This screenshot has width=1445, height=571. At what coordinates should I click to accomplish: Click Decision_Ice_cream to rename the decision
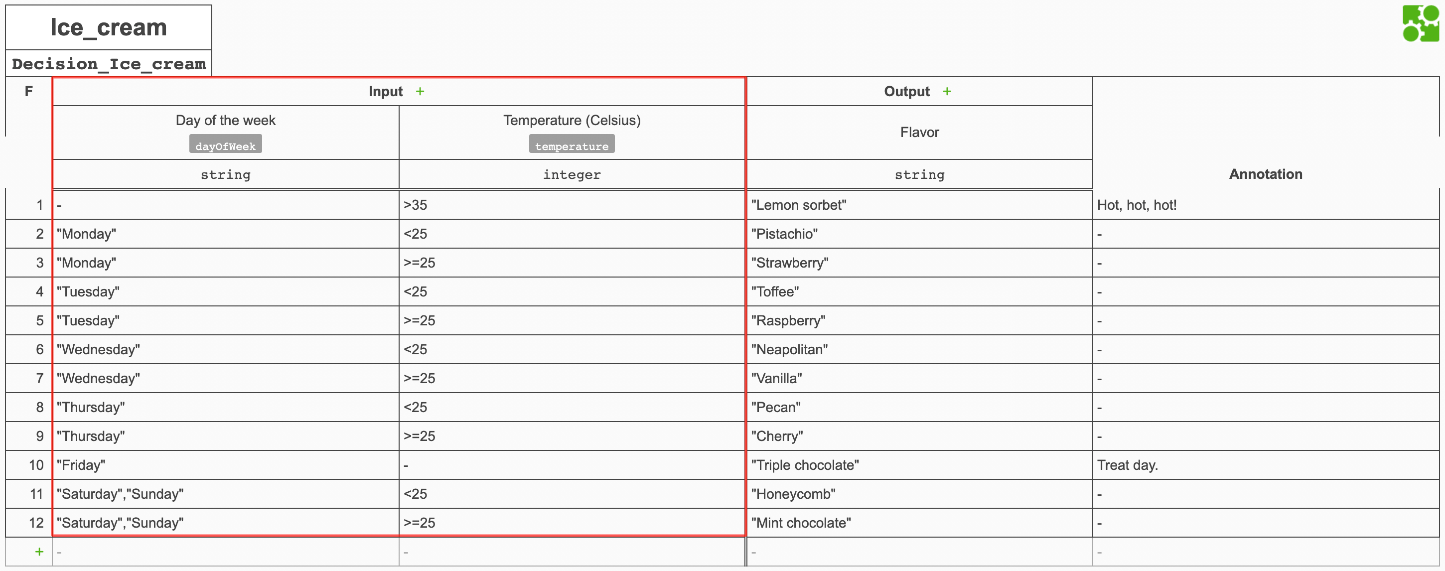pyautogui.click(x=108, y=64)
